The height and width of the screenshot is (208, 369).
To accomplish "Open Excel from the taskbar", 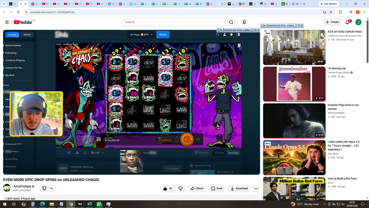I will coord(89,204).
